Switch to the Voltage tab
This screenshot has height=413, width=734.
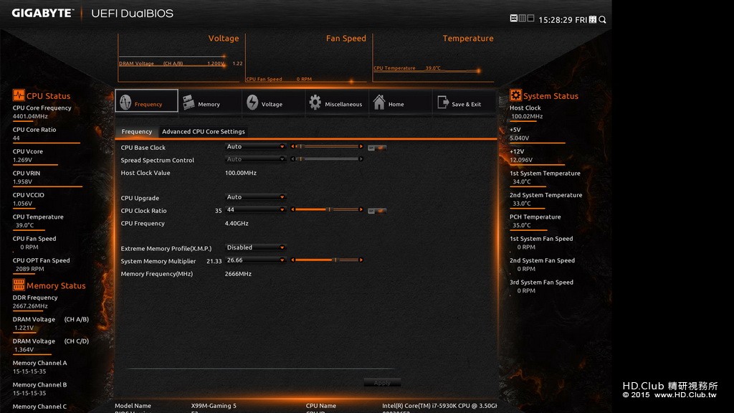272,102
